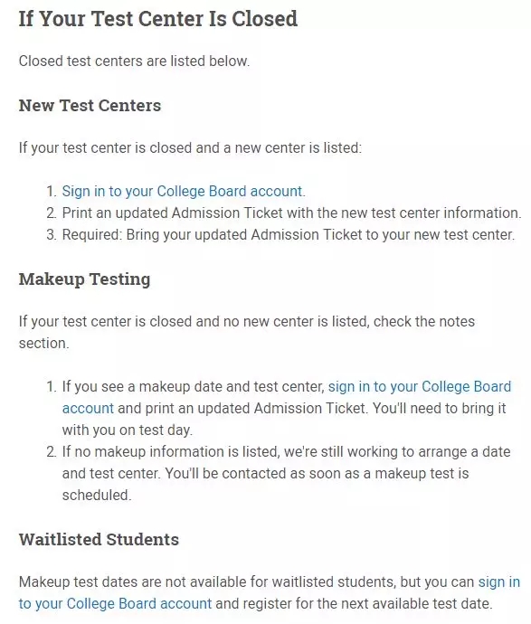This screenshot has height=624, width=531.
Task: Follow the sign-in link in Makeup Testing step one
Action: point(419,387)
